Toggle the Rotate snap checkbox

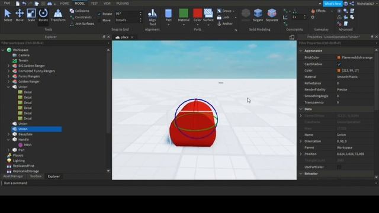(99, 14)
